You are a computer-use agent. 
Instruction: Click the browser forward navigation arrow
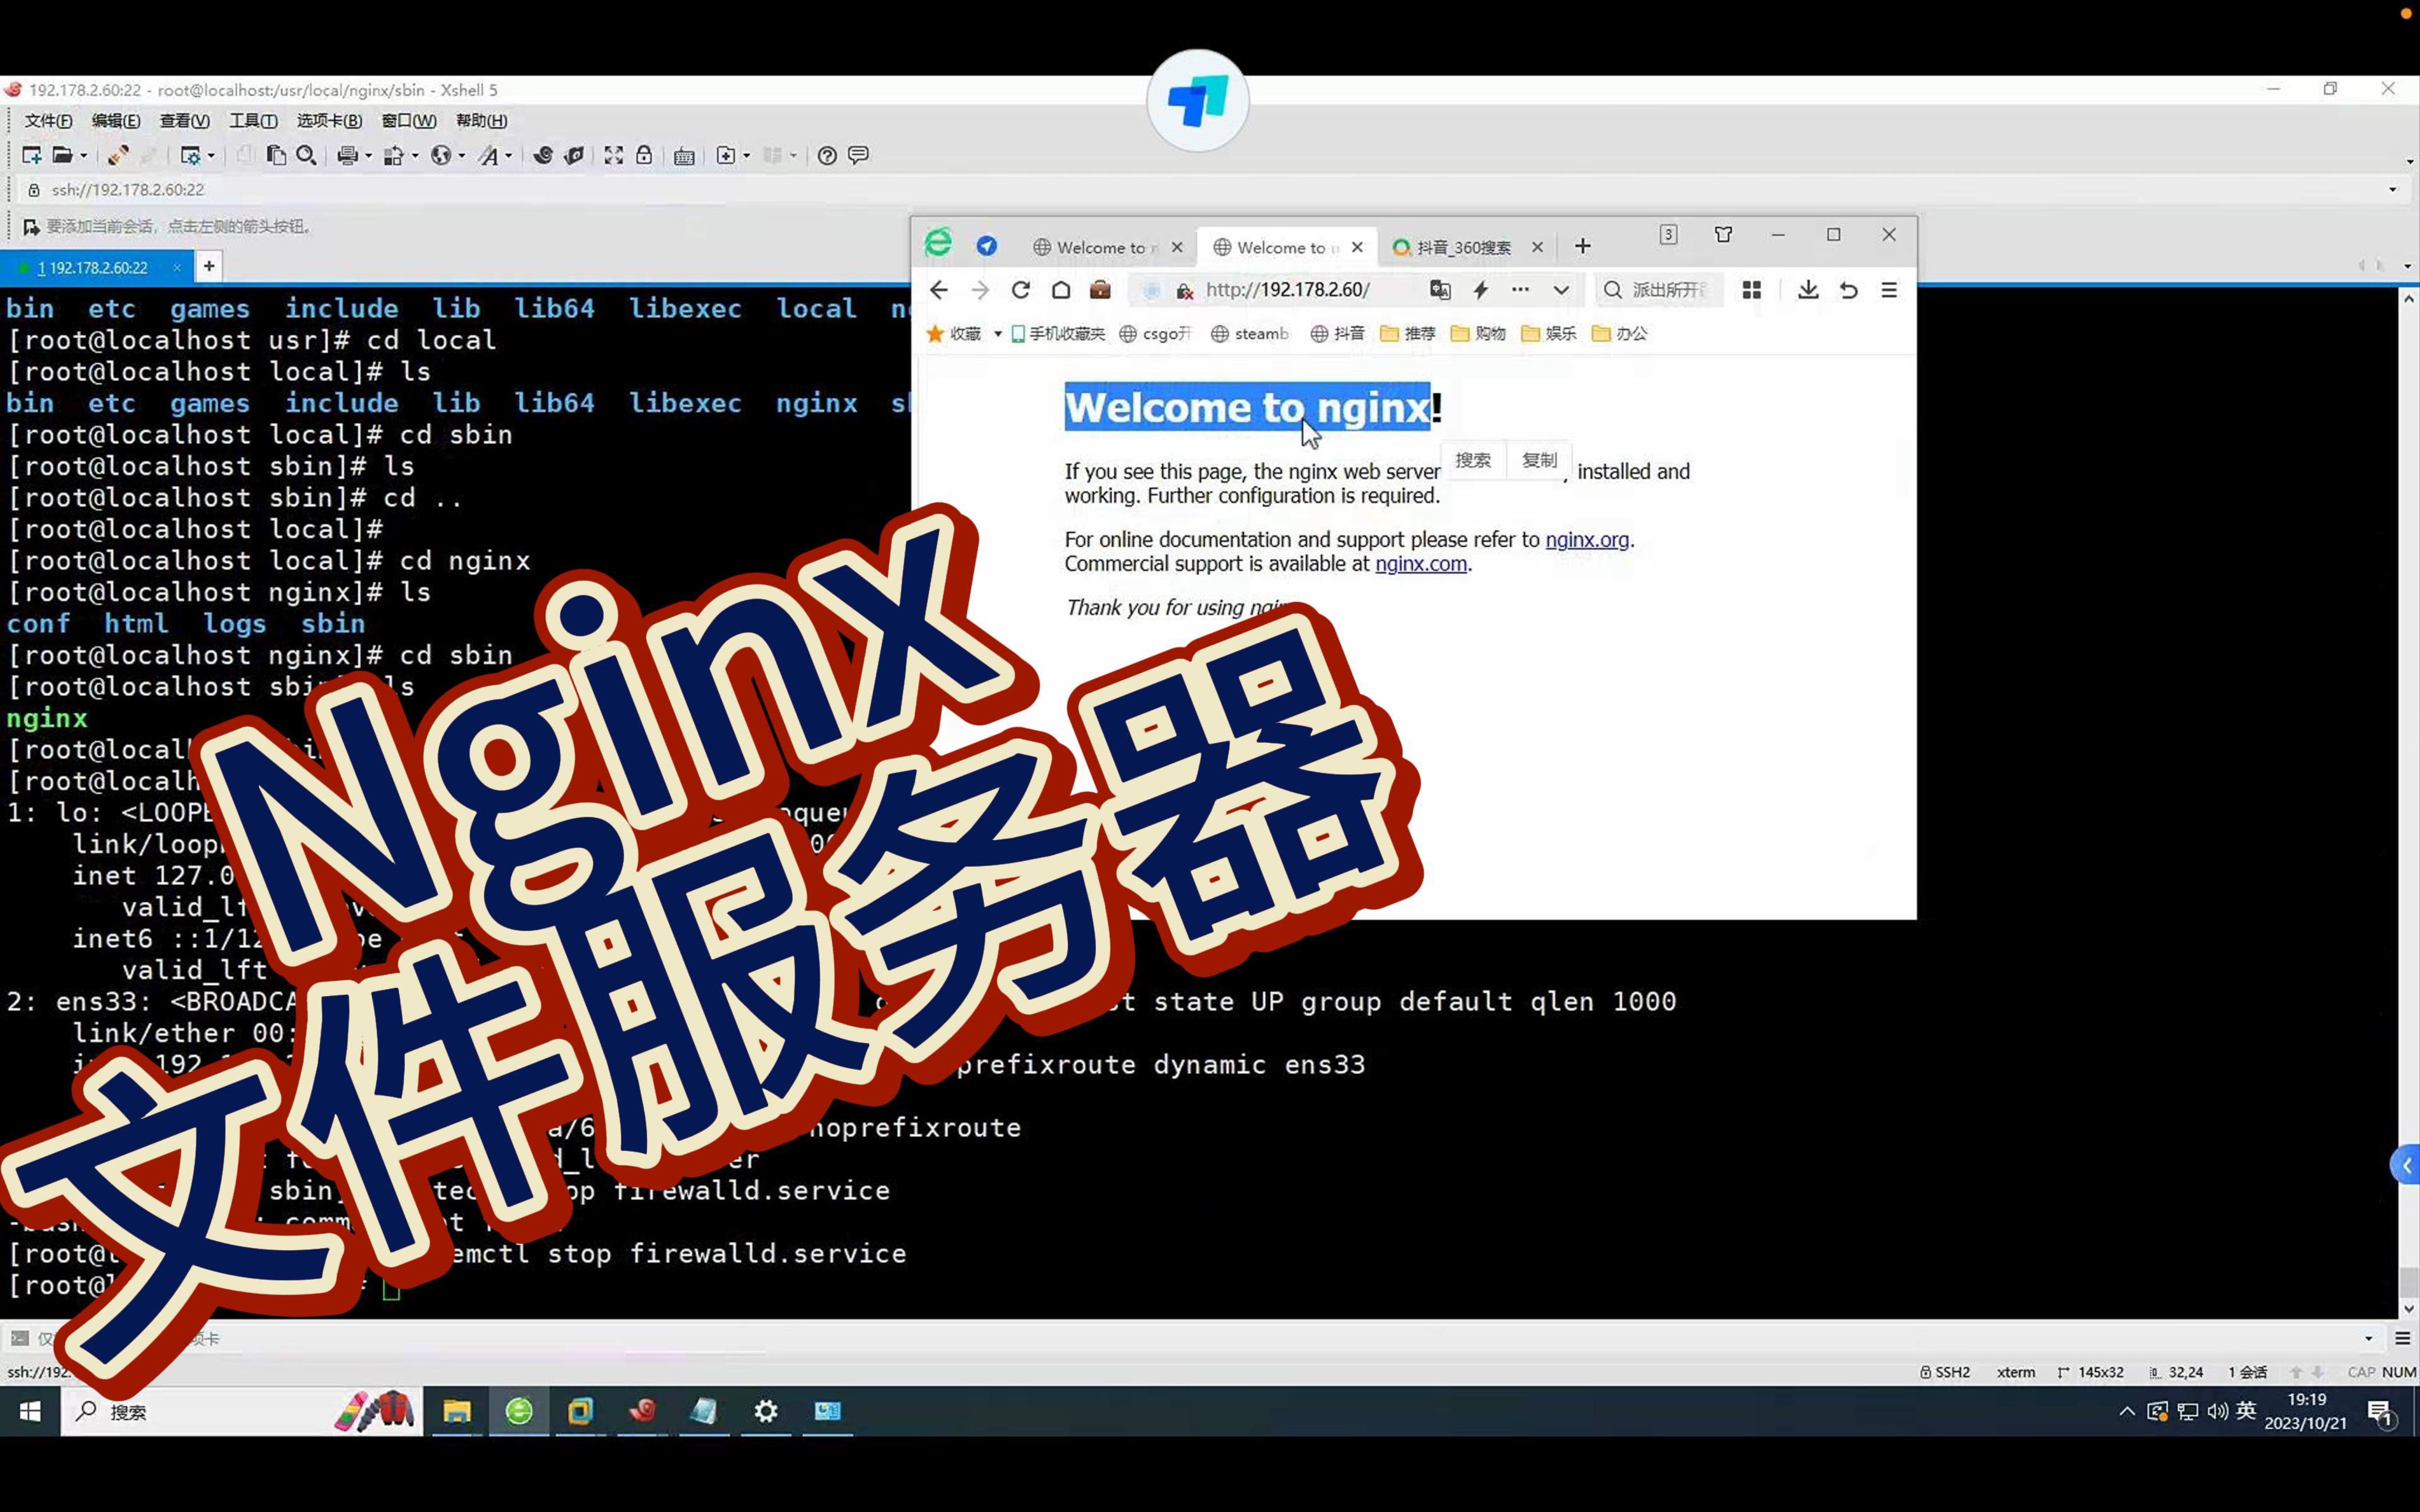tap(981, 289)
